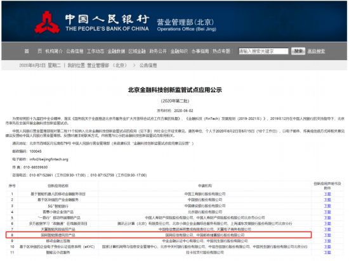Click the People's Bank of China red logo
The width and height of the screenshot is (349, 261).
47,22
